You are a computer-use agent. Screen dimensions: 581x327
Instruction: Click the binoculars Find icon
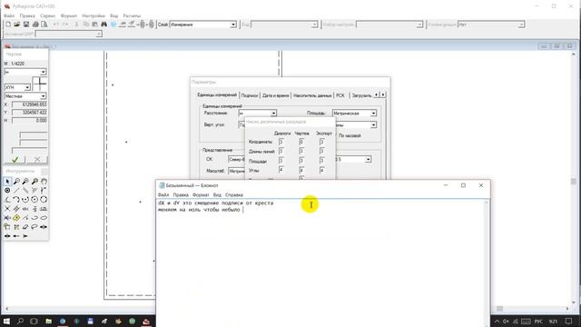pyautogui.click(x=104, y=25)
